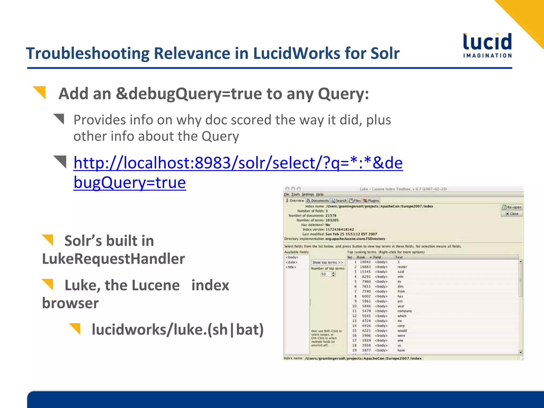
Task: Open the Help menu in Luke
Action: pyautogui.click(x=320, y=194)
